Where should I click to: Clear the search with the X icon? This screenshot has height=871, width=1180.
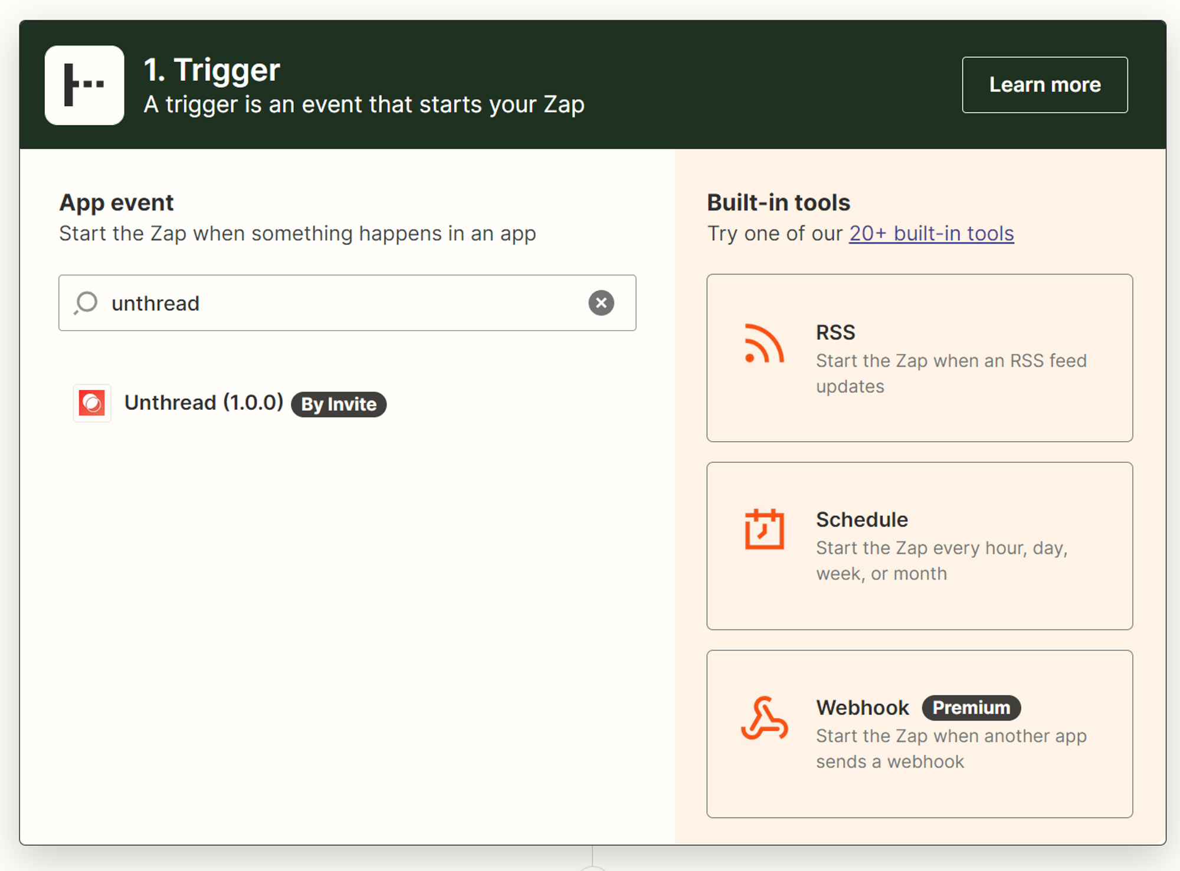[601, 303]
